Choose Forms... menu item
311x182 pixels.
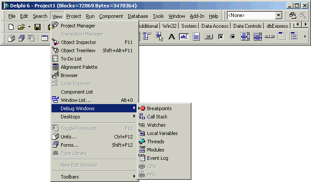pyautogui.click(x=94, y=145)
